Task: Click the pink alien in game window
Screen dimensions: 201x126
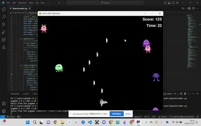Action: click(x=44, y=29)
